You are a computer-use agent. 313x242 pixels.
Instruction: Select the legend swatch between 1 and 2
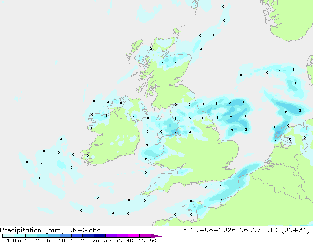[31, 236]
